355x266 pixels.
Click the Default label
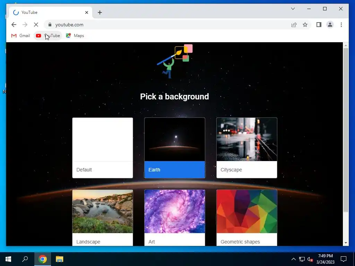84,170
